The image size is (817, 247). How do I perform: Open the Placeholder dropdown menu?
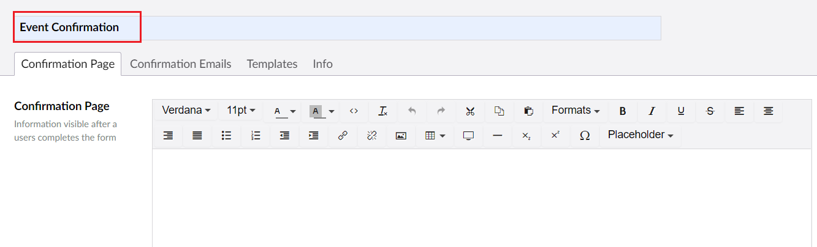(640, 135)
